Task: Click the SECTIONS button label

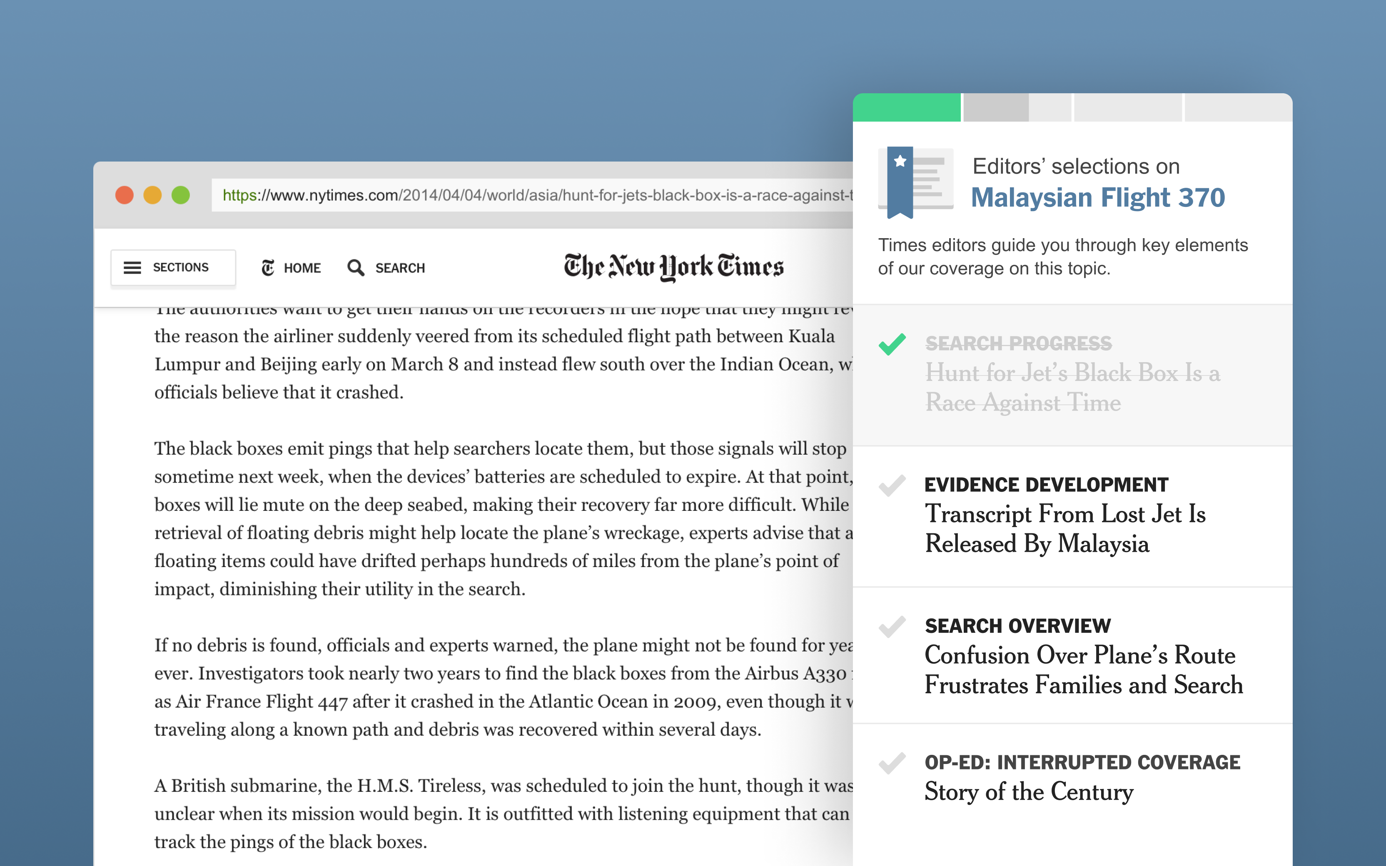Action: [180, 267]
